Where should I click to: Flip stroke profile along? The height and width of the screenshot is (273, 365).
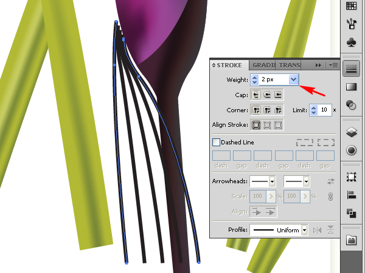(318, 230)
